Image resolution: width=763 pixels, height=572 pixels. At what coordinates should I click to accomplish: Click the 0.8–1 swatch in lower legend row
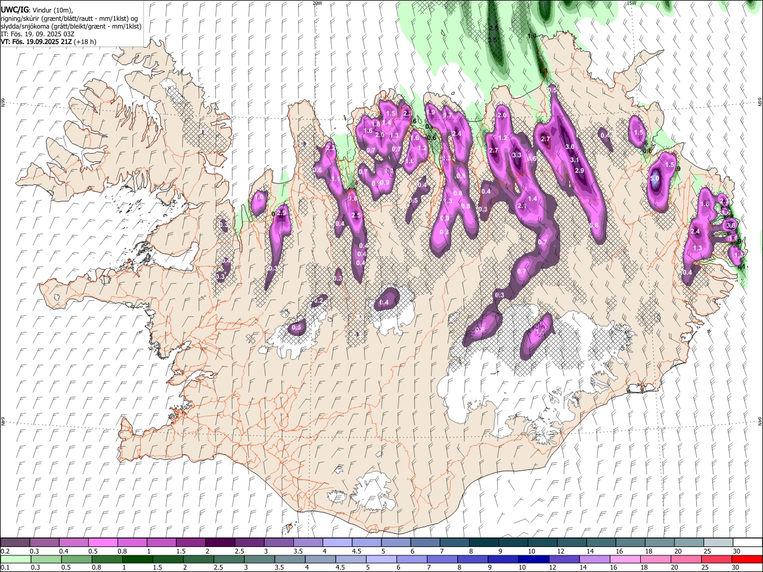(107, 559)
